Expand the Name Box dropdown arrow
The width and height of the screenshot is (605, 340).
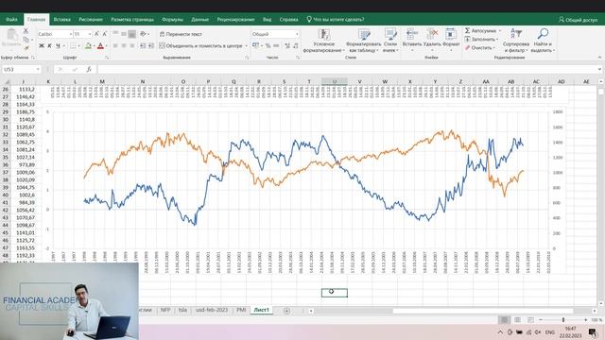38,69
